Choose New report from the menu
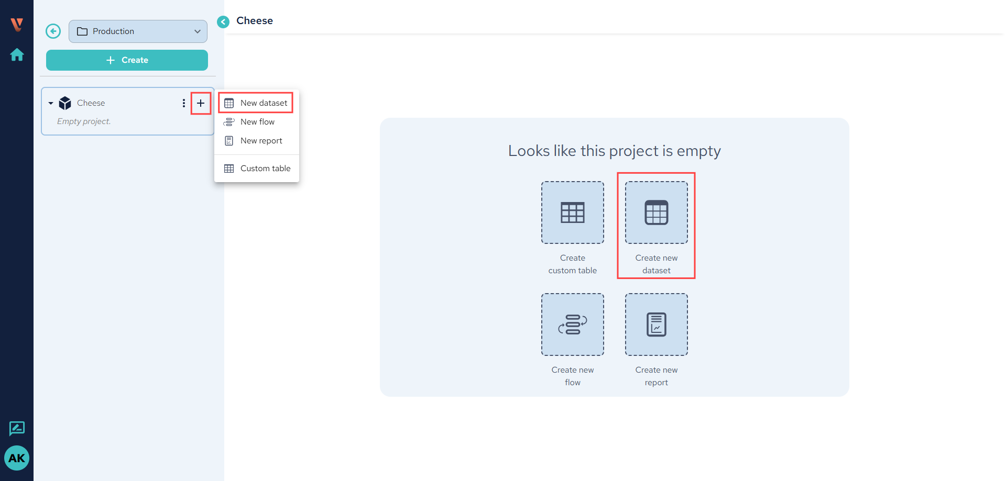 [x=256, y=141]
